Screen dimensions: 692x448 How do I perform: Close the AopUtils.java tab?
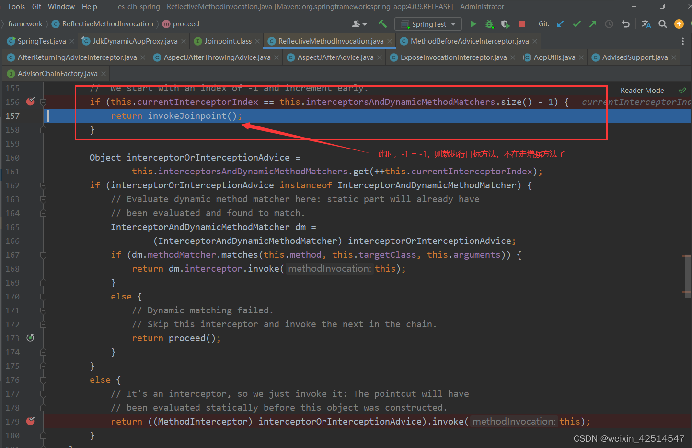581,57
